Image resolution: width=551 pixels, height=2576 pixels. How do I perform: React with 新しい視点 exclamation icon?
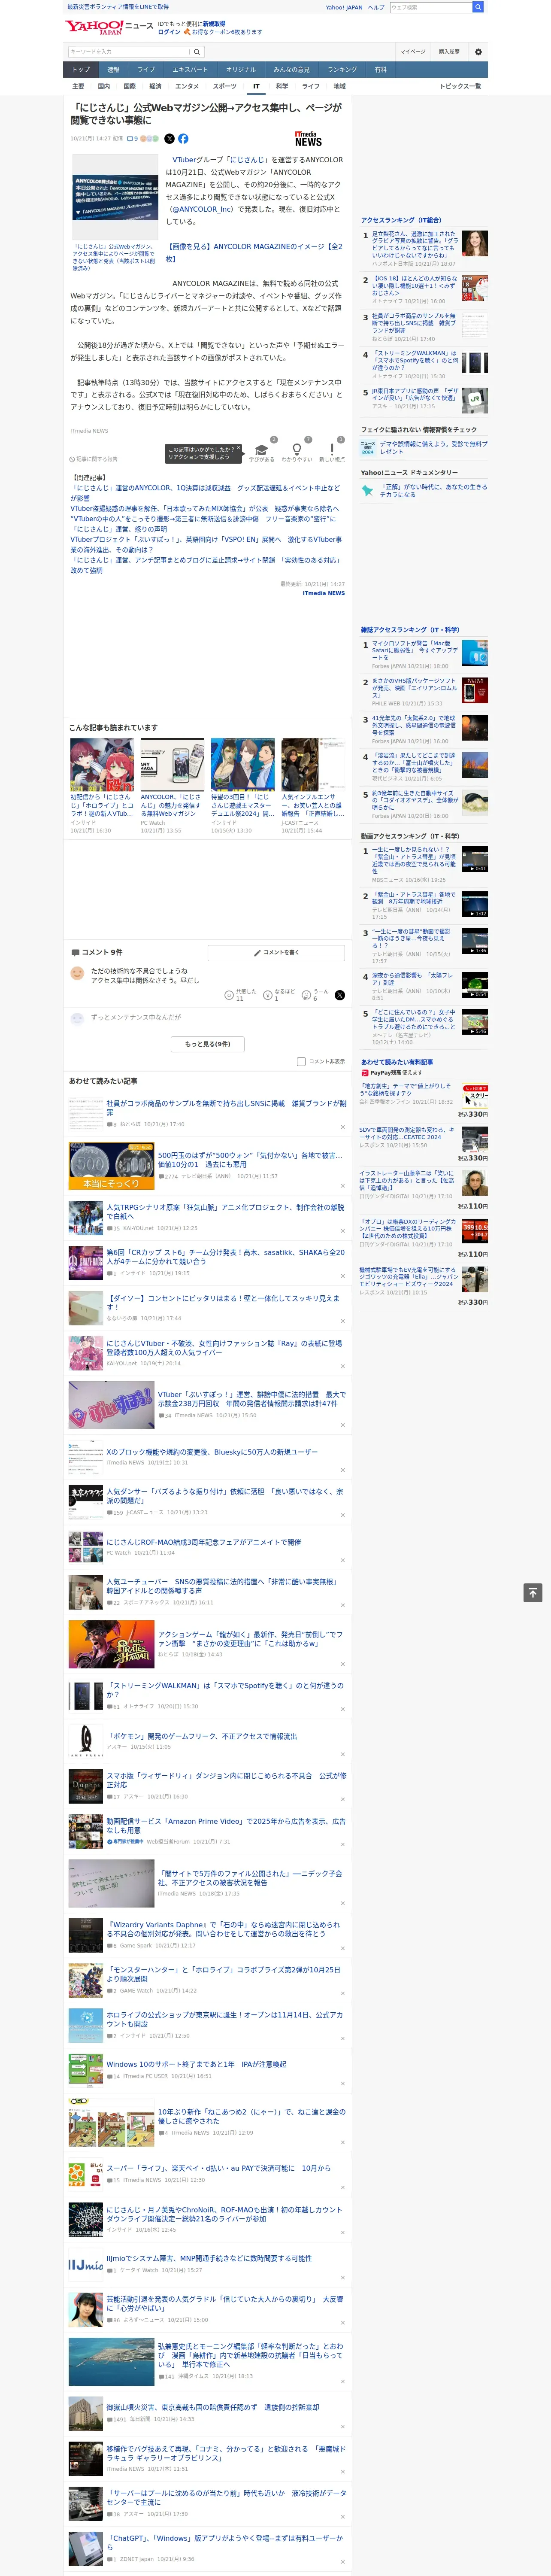(332, 450)
